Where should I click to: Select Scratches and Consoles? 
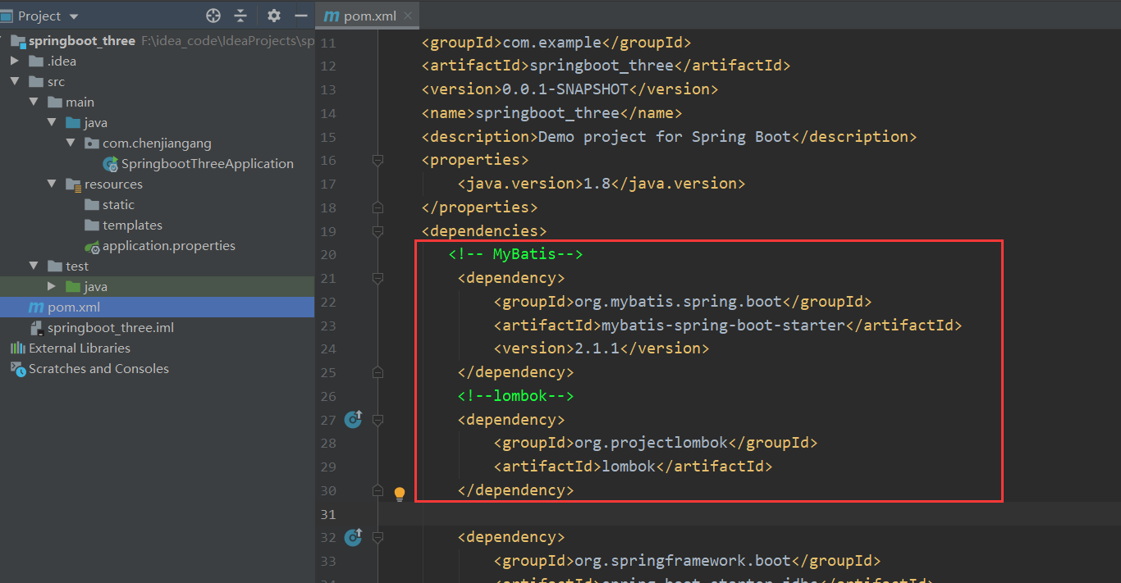(x=98, y=369)
